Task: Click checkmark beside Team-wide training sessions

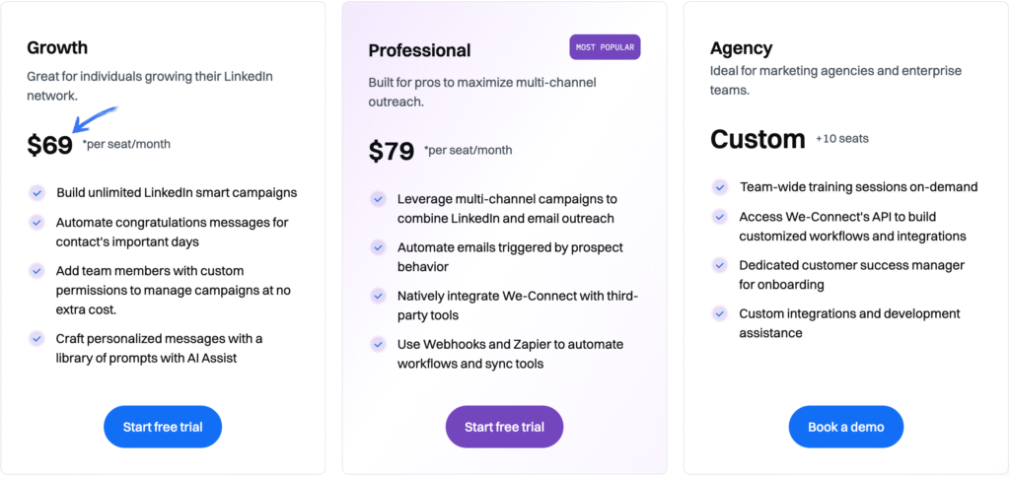Action: click(720, 187)
